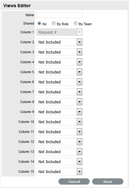Click the Column 13 dropdown arrow
The height and width of the screenshot is (188, 129).
click(79, 152)
